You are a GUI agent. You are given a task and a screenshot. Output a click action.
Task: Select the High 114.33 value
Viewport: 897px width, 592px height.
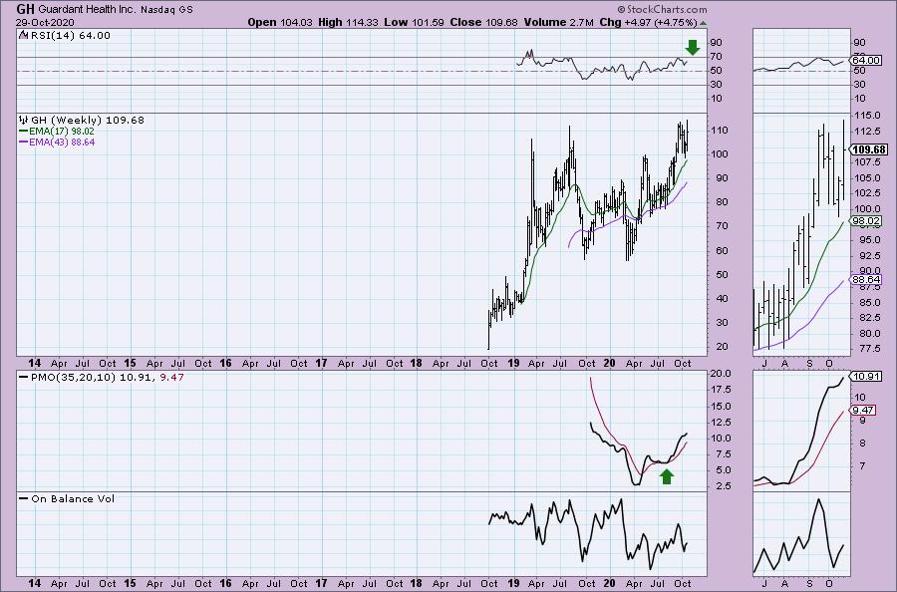[349, 22]
